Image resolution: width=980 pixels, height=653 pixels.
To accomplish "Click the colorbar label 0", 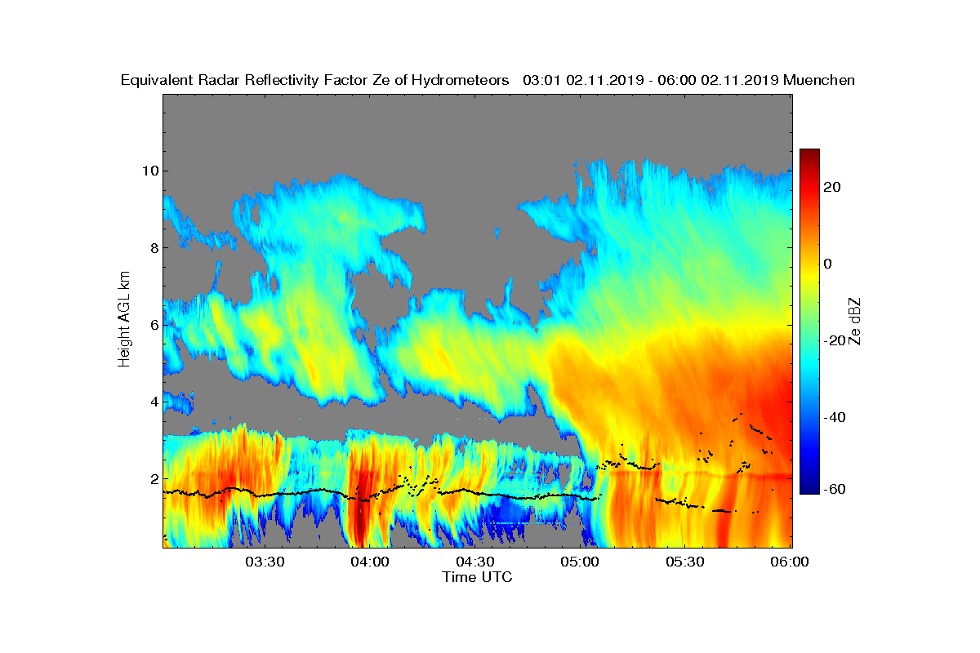I will (x=828, y=264).
